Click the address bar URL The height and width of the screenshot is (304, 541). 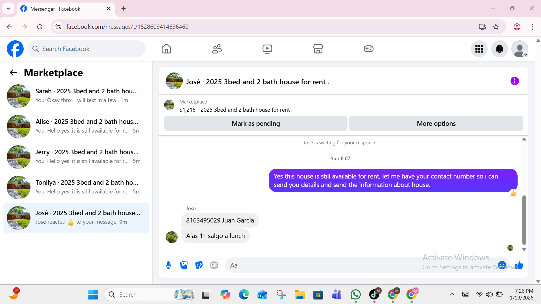pyautogui.click(x=127, y=27)
